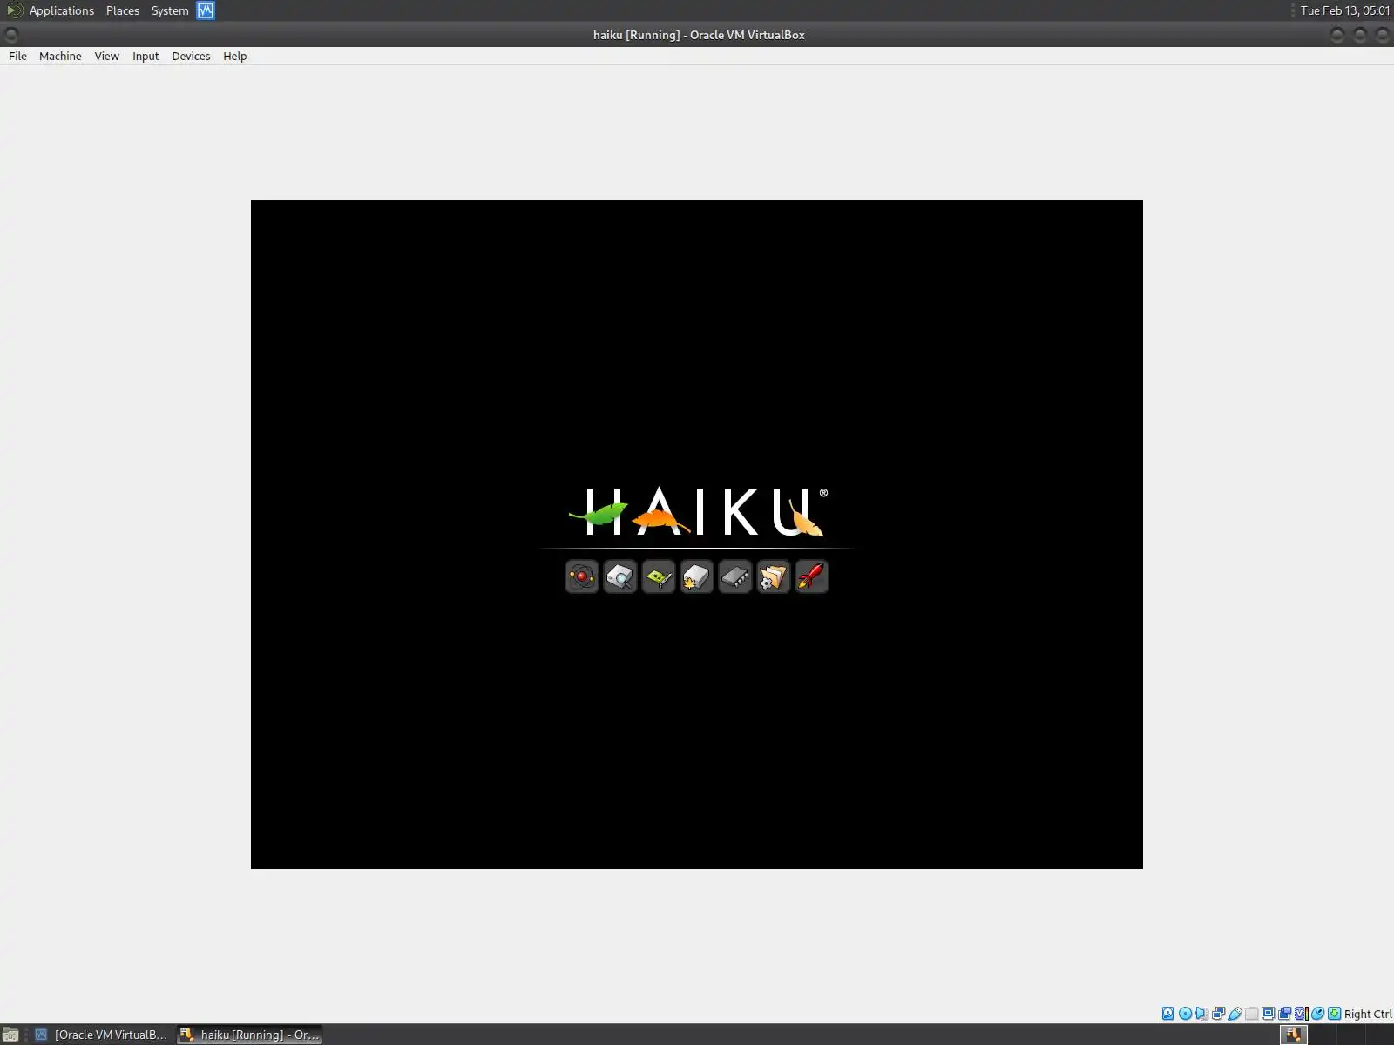Screen dimensions: 1394x1045
Task: Switch to Oracle VM VirtualBox Manager taskbar window
Action: pos(101,1035)
